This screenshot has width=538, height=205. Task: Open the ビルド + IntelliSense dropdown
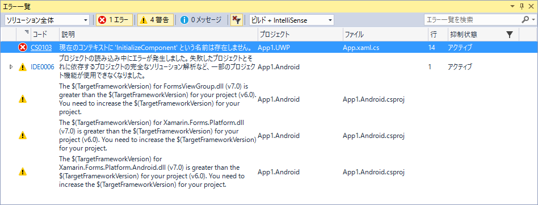pos(292,20)
